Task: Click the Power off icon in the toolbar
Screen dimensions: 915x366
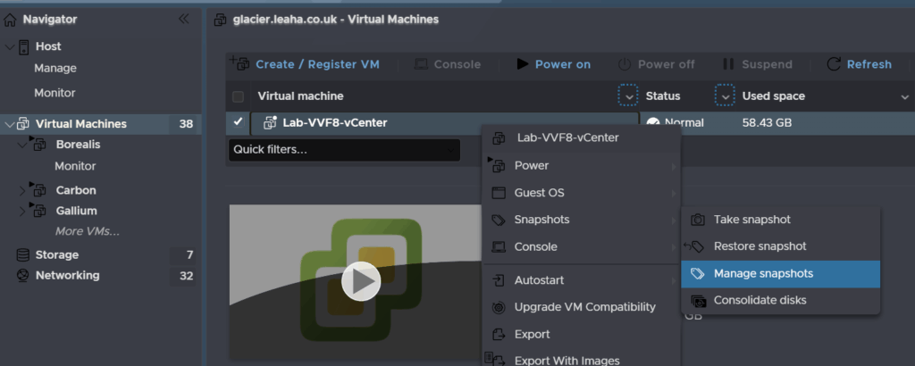Action: coord(625,64)
